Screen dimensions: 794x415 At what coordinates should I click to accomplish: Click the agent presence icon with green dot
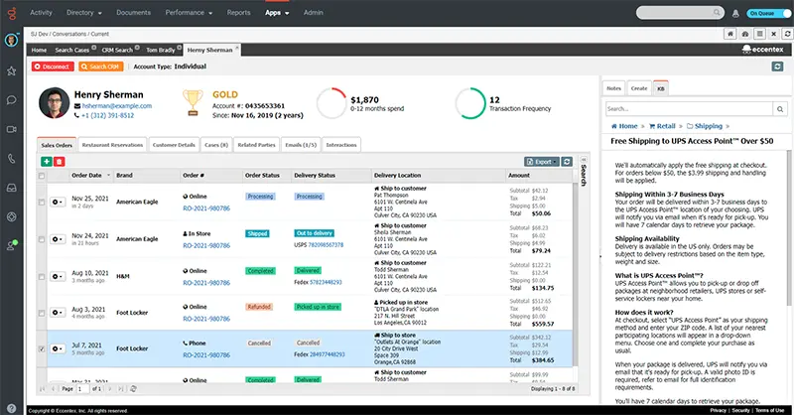[11, 246]
